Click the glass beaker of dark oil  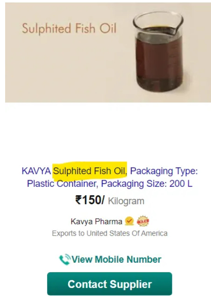(158, 52)
